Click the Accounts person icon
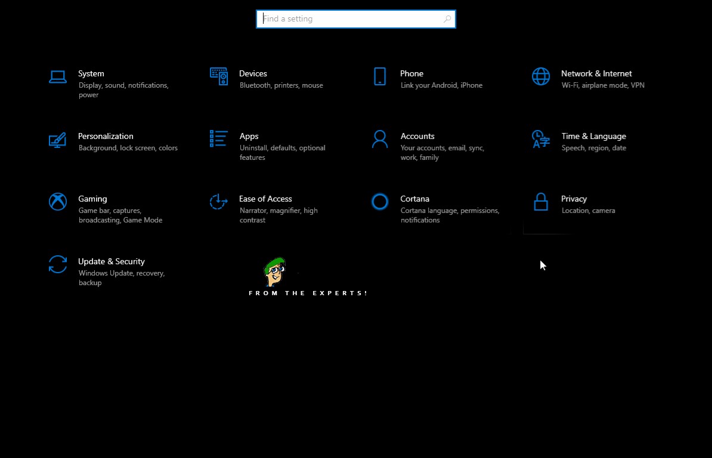This screenshot has height=458, width=712. (380, 139)
